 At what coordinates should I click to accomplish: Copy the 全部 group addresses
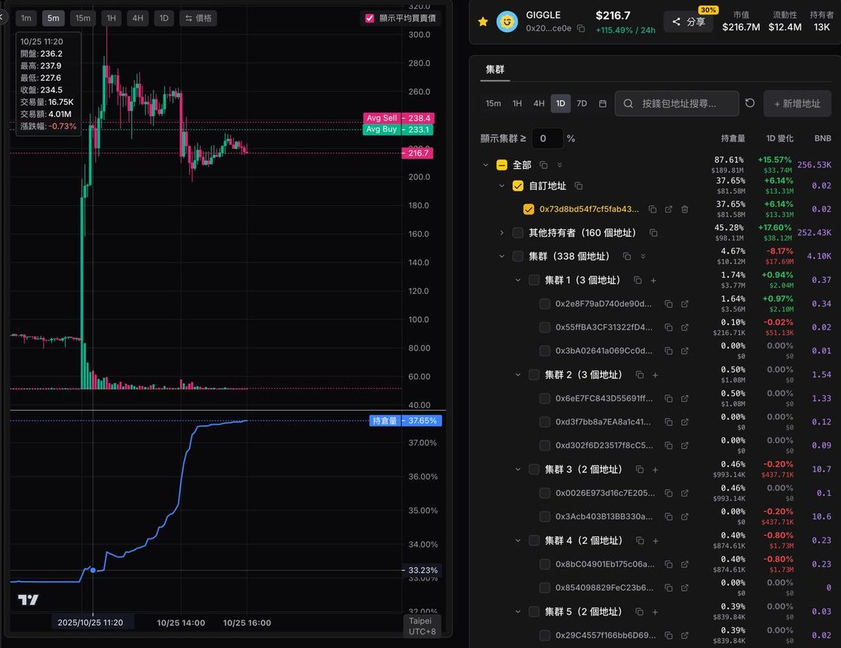544,165
